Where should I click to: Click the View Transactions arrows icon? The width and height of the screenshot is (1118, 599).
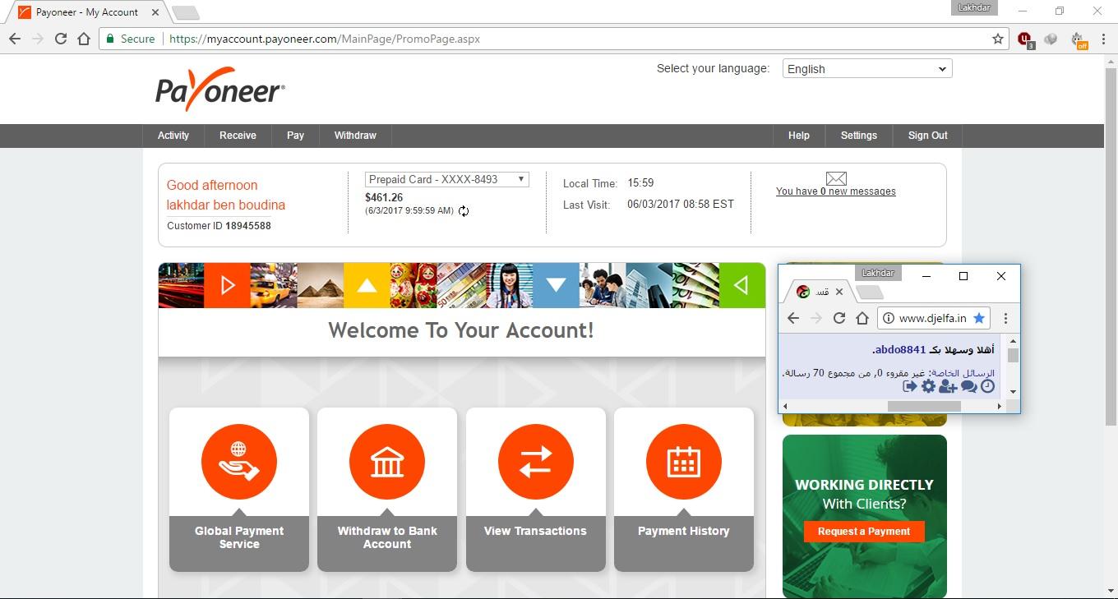pyautogui.click(x=535, y=462)
